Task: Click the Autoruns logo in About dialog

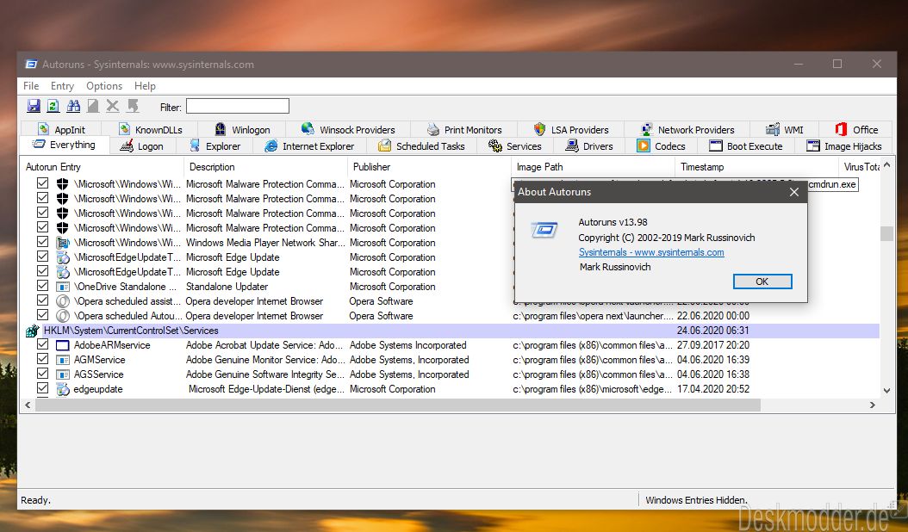Action: point(544,230)
